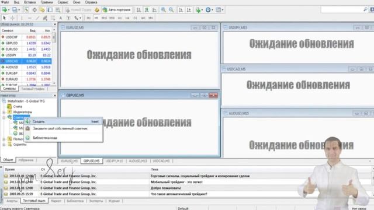Switch to the USDJPY,M15 chart tab
Image resolution: width=374 pixels, height=210 pixels.
(114, 161)
